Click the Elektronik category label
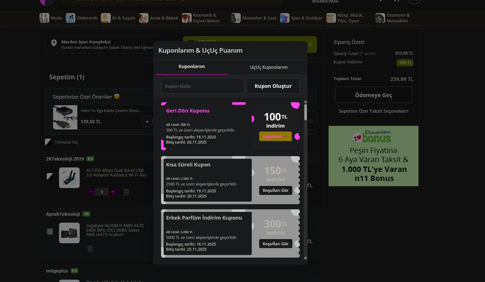 click(87, 18)
